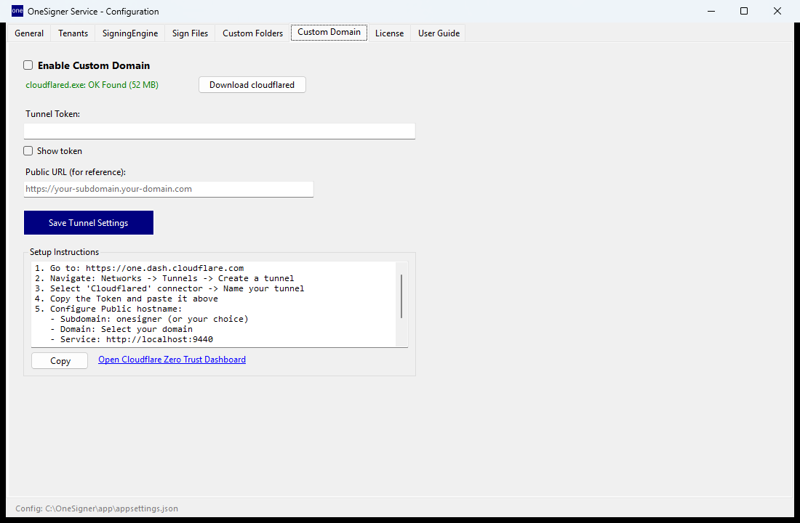Viewport: 800px width, 523px height.
Task: Click the Tunnel Token label
Action: click(52, 113)
